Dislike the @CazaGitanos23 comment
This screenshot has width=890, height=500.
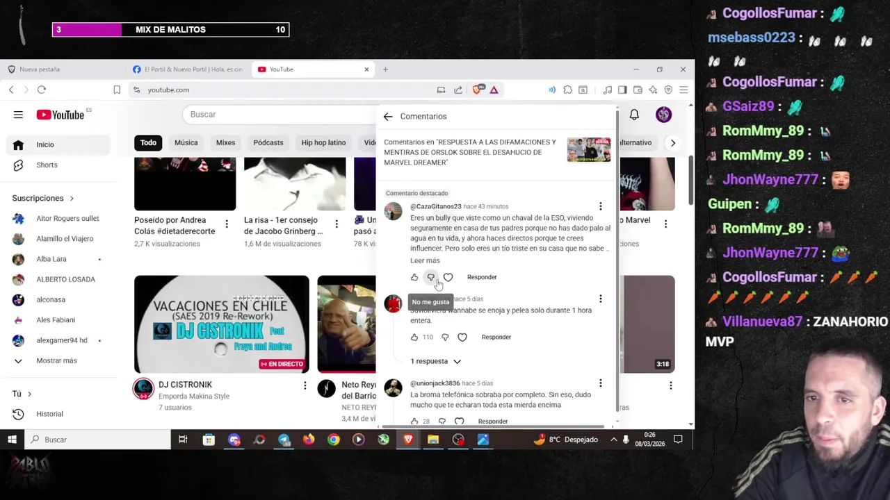(431, 277)
